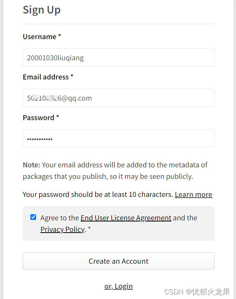Viewport: 236px width, 299px height.
Task: Click the CSDN watermark text
Action: pos(197,292)
